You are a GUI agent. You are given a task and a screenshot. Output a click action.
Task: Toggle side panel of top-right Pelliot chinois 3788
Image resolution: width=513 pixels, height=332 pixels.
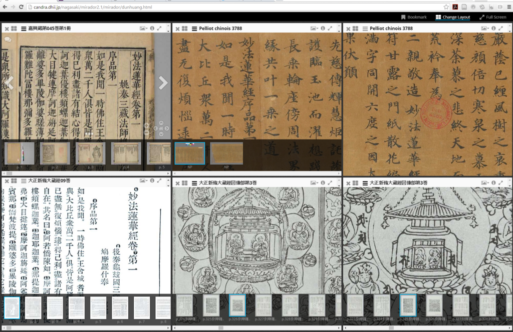pyautogui.click(x=365, y=28)
